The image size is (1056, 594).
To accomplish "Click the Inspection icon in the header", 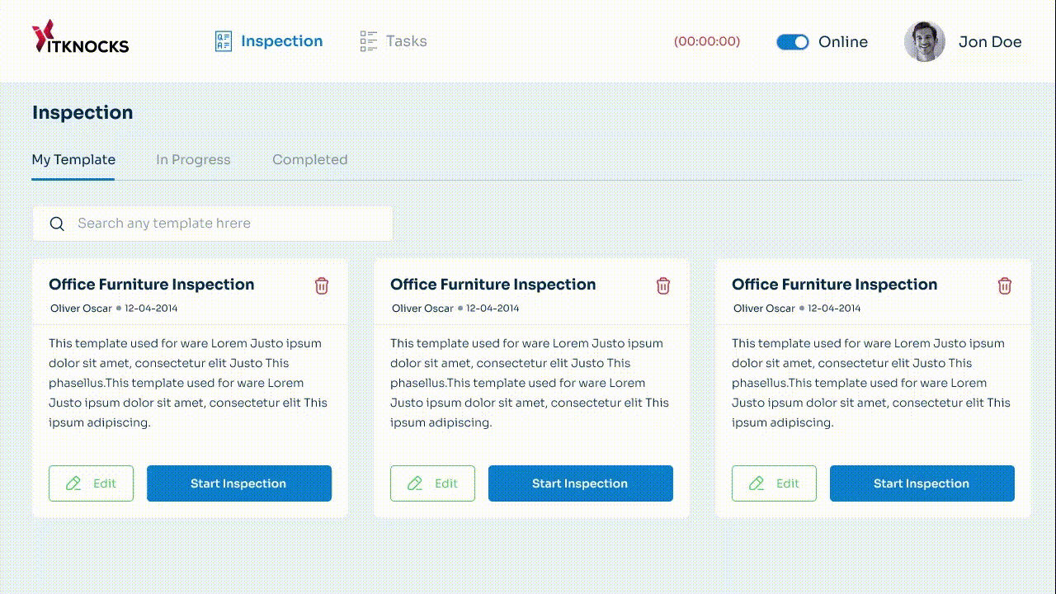I will 224,41.
